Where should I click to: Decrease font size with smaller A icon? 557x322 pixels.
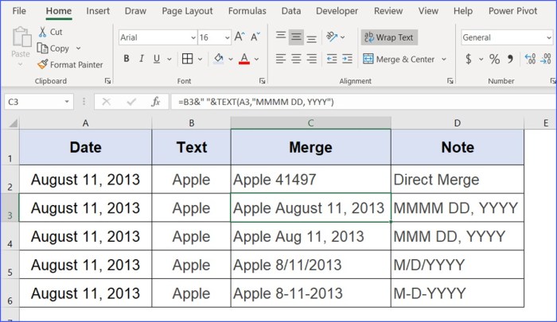(255, 37)
